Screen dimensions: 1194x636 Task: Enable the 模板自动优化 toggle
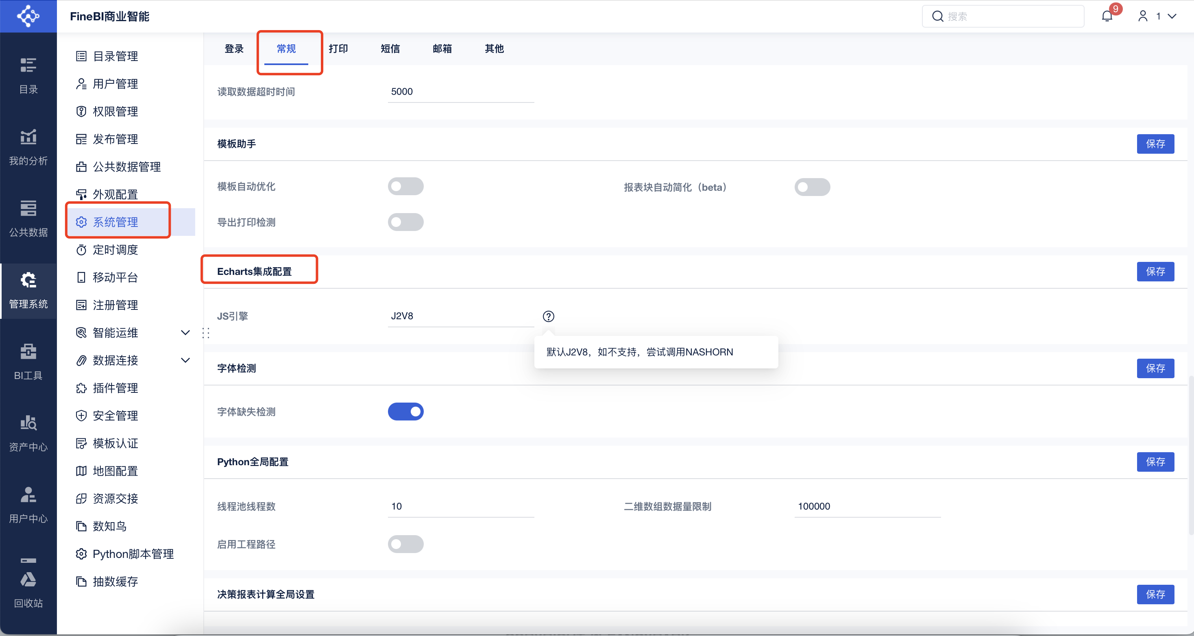click(405, 186)
